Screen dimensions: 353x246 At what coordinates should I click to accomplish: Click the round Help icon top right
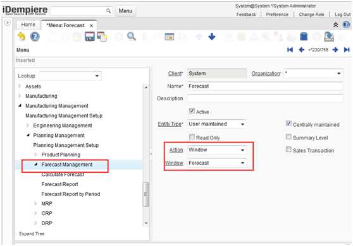pos(346,25)
